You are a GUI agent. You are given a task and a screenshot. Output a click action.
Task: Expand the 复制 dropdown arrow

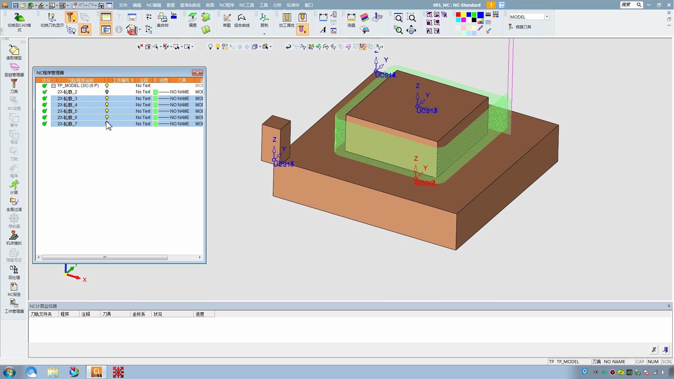(264, 34)
